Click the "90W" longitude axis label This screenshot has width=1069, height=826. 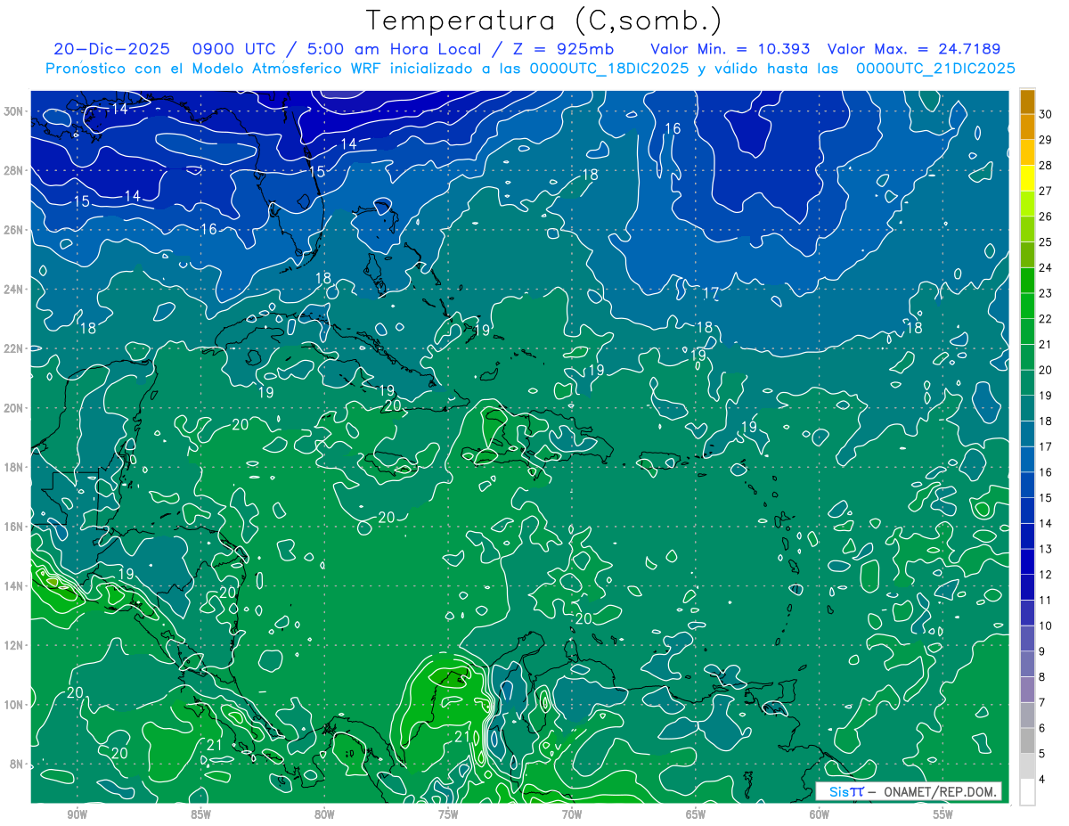tap(77, 814)
